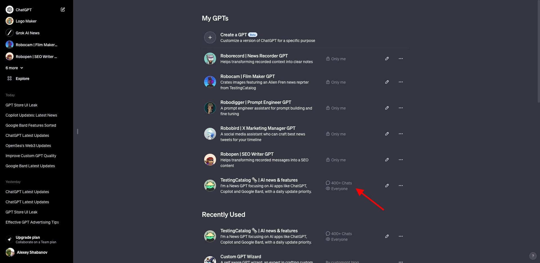
Task: Open the help question mark icon
Action: pos(533,256)
